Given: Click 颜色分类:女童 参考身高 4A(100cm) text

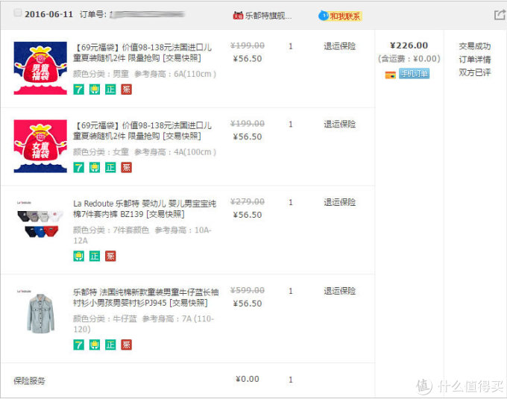Looking at the screenshot, I should [x=145, y=152].
